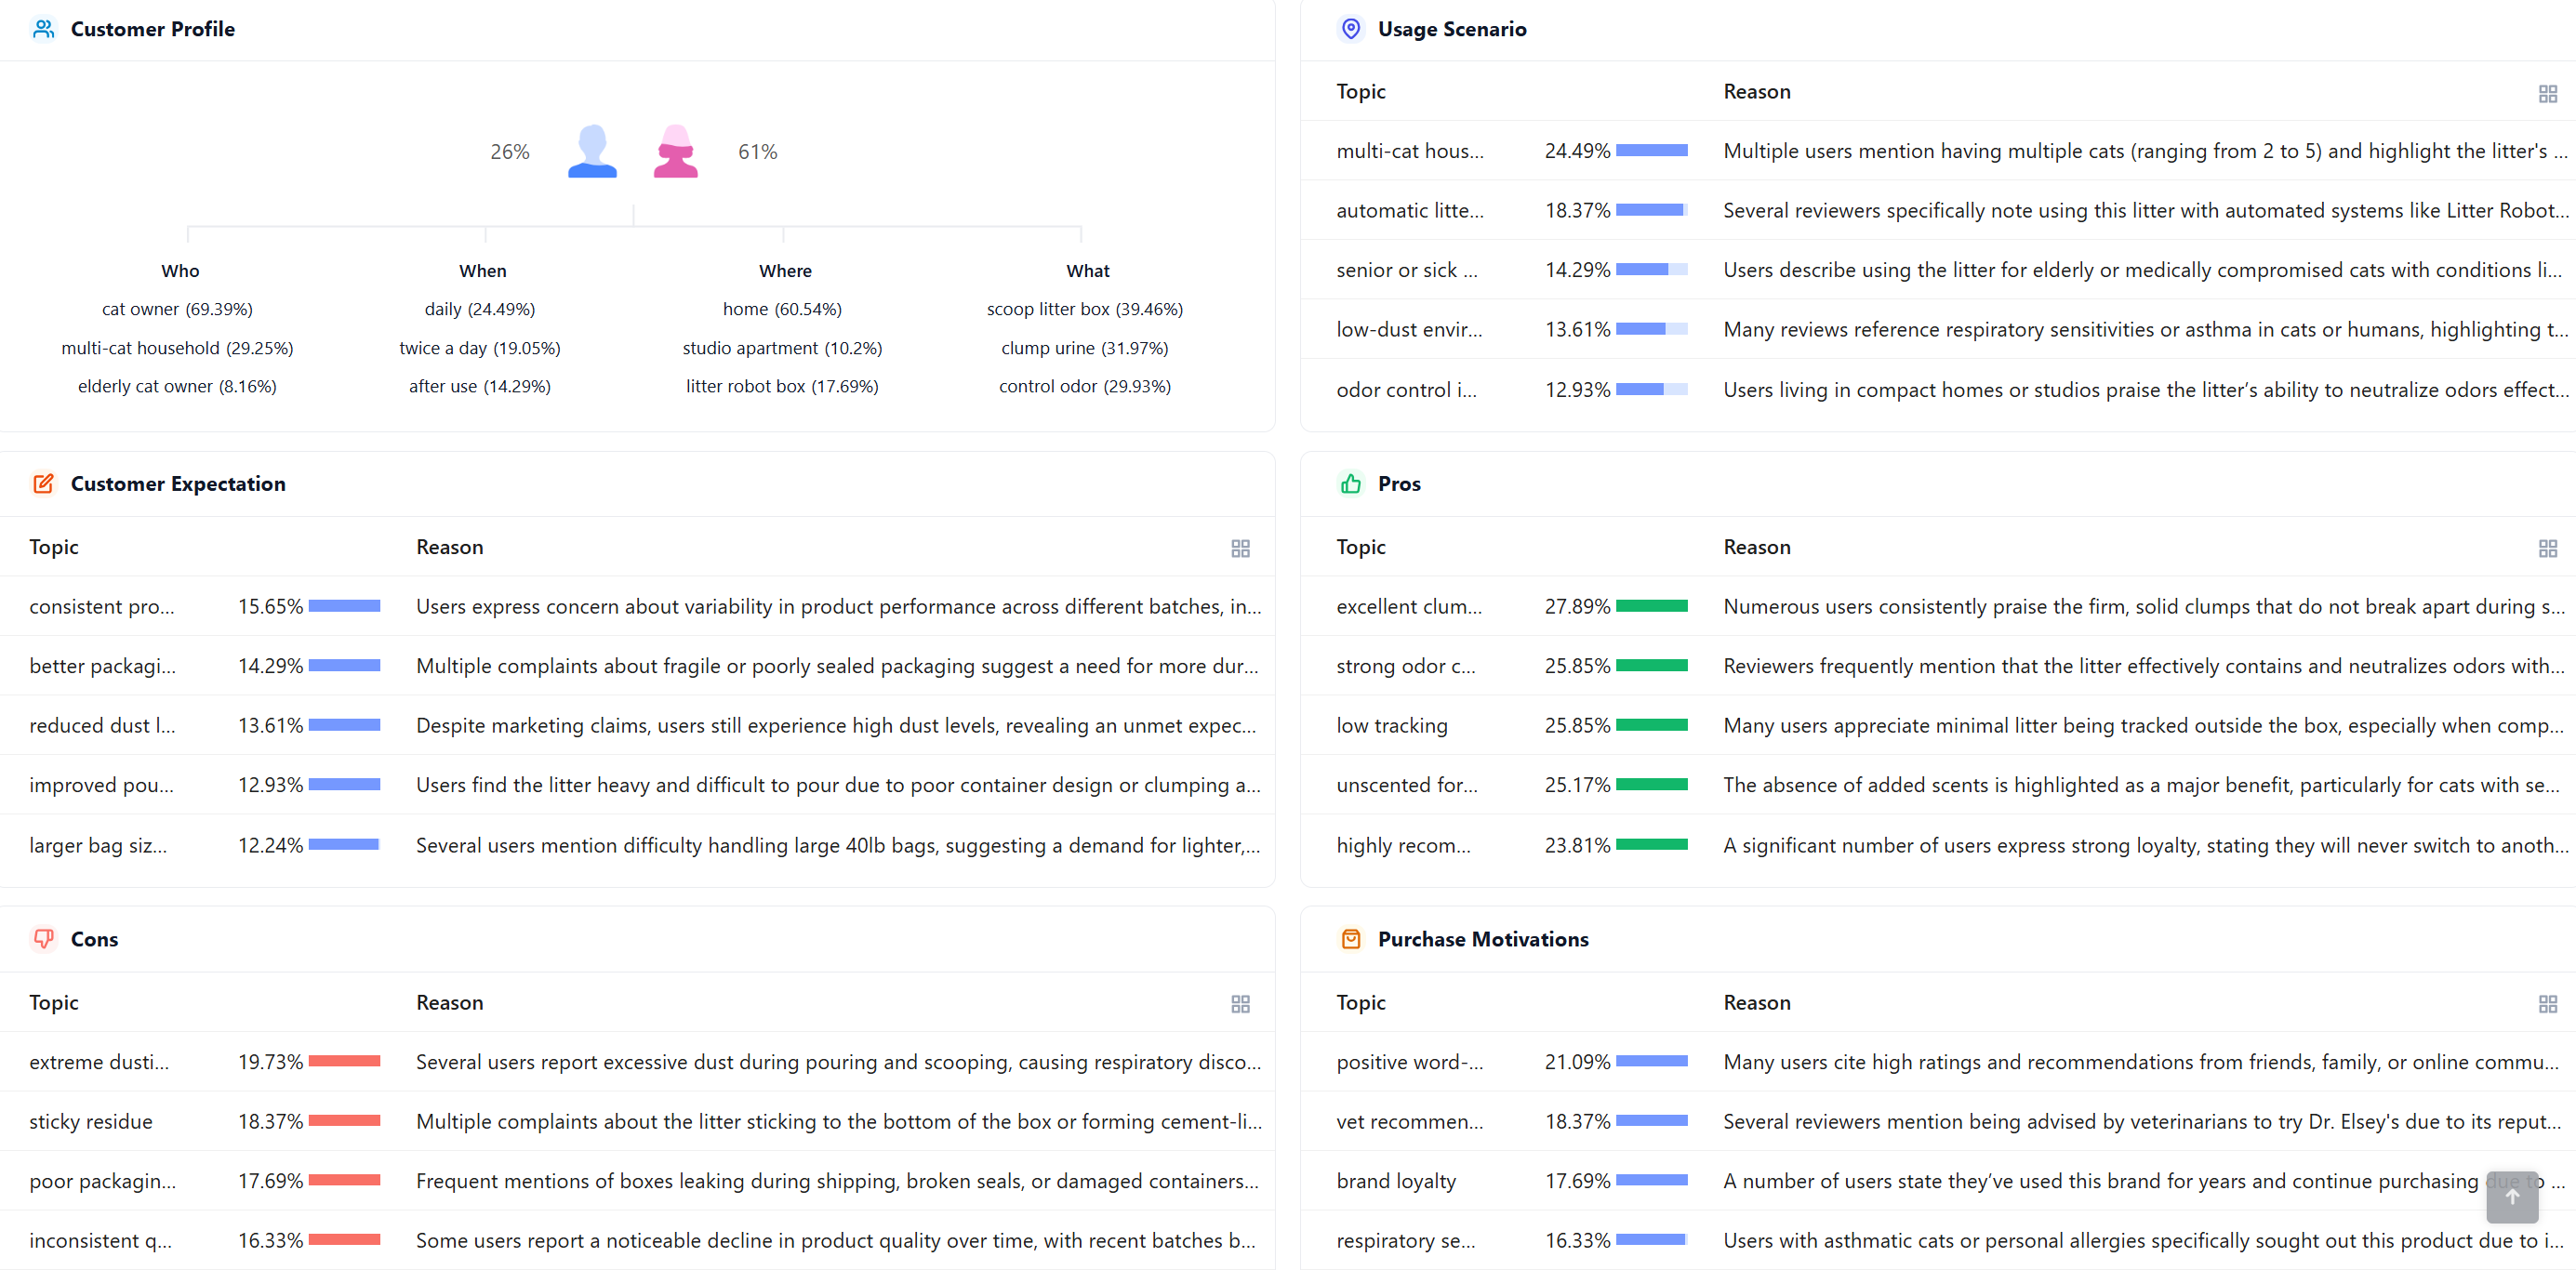The height and width of the screenshot is (1270, 2576).
Task: Click 'multi-cat household (29.25%)' entry
Action: tap(177, 348)
